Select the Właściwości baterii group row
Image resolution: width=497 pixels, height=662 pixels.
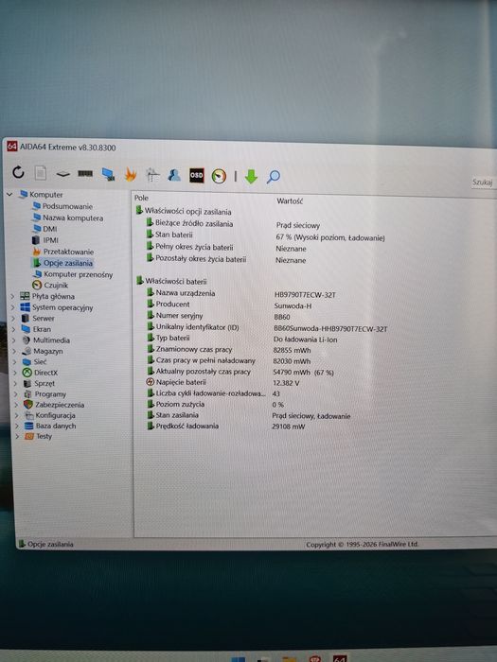[x=171, y=281]
